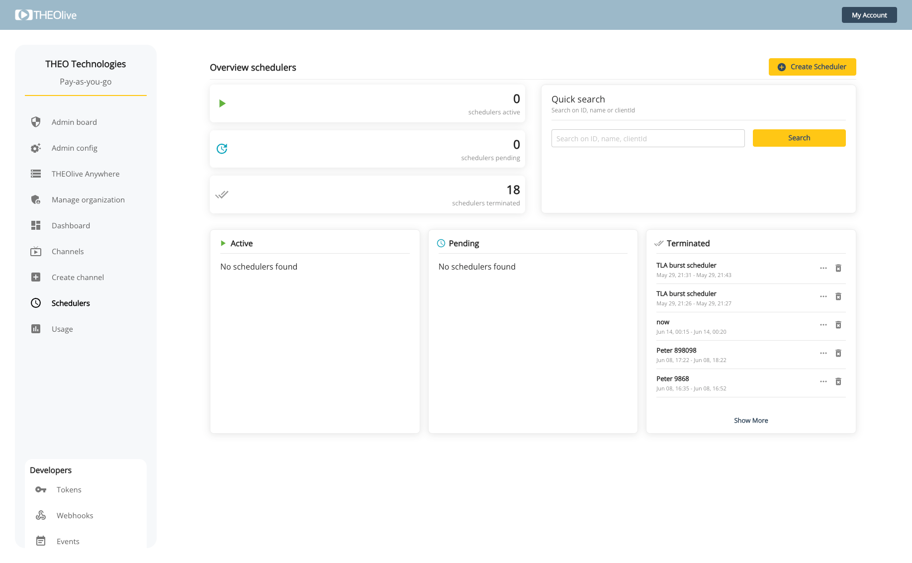The height and width of the screenshot is (563, 912).
Task: Open more options for TLA burst scheduler
Action: 823,269
